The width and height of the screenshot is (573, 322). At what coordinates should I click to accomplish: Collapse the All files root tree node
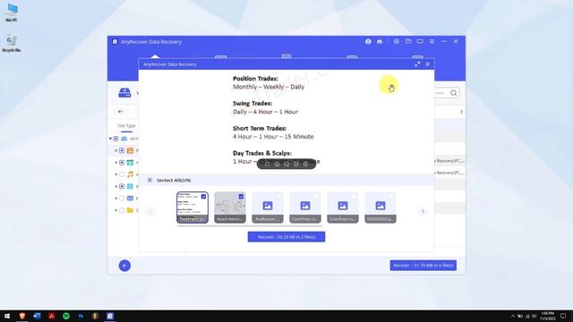pos(110,139)
